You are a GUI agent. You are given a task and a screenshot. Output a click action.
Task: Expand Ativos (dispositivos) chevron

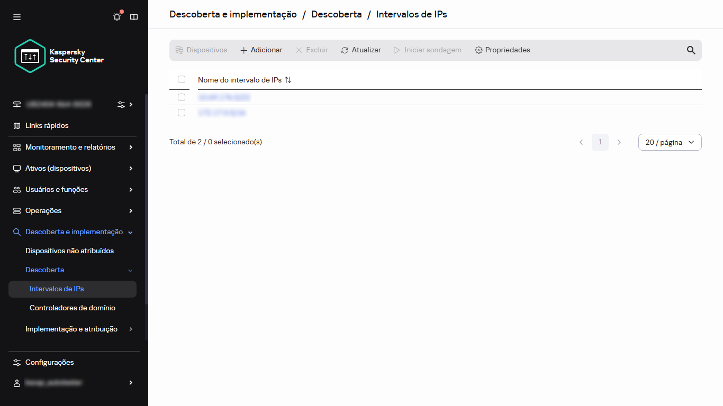[131, 169]
